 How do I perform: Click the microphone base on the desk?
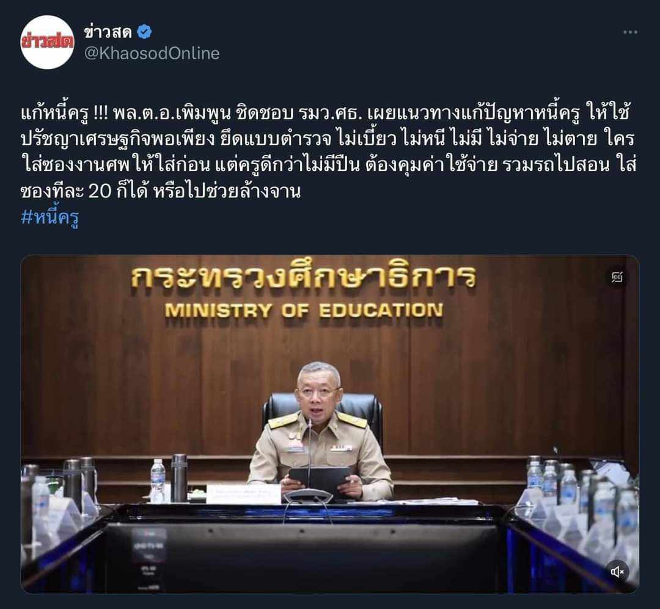pos(309,497)
